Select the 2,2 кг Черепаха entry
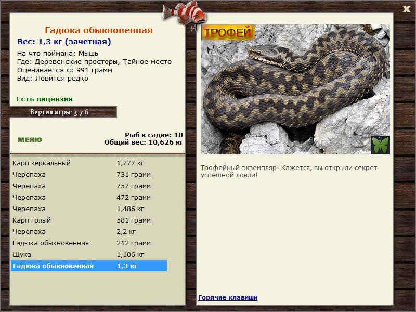This screenshot has height=312, width=416. pos(89,231)
